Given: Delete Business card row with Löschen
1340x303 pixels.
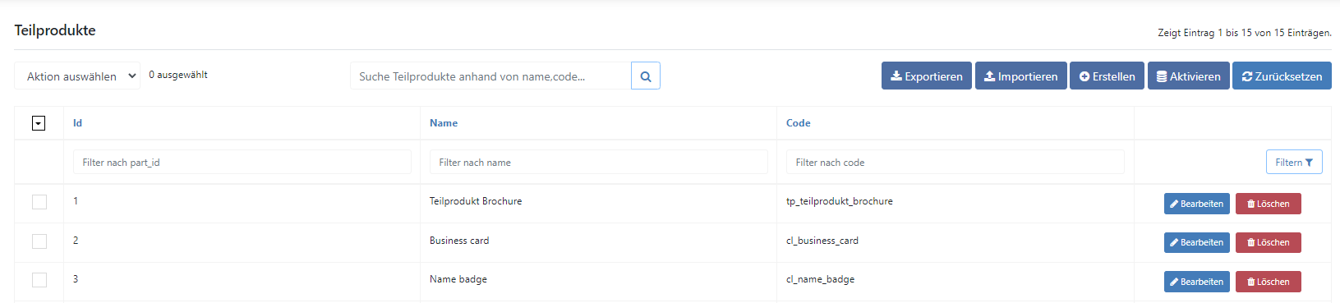Looking at the screenshot, I should 1269,242.
